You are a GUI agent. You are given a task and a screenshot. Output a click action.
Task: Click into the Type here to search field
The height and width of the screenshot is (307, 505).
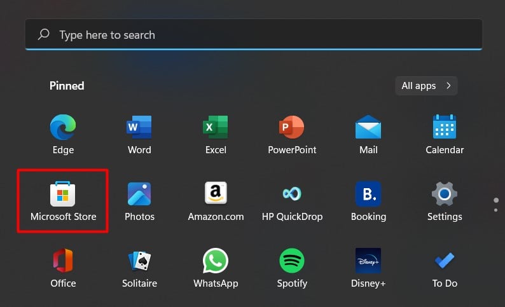tap(254, 34)
